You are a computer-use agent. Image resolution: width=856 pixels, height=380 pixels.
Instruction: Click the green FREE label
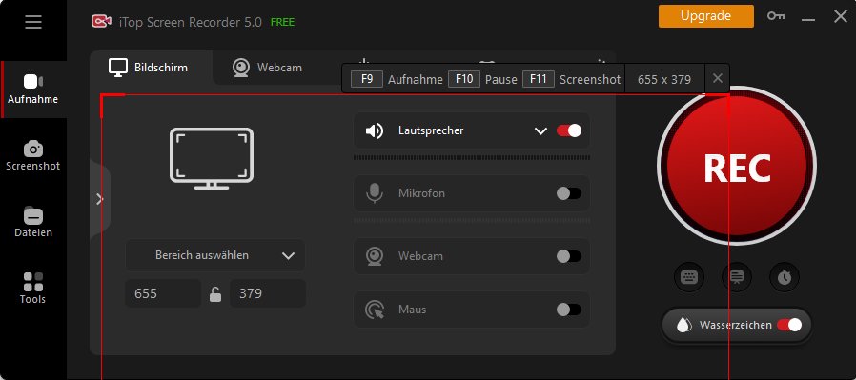(x=283, y=22)
